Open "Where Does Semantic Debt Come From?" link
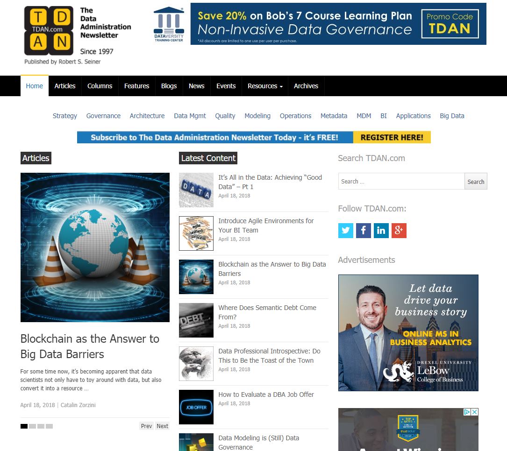Screen dimensions: 507x451 267,312
